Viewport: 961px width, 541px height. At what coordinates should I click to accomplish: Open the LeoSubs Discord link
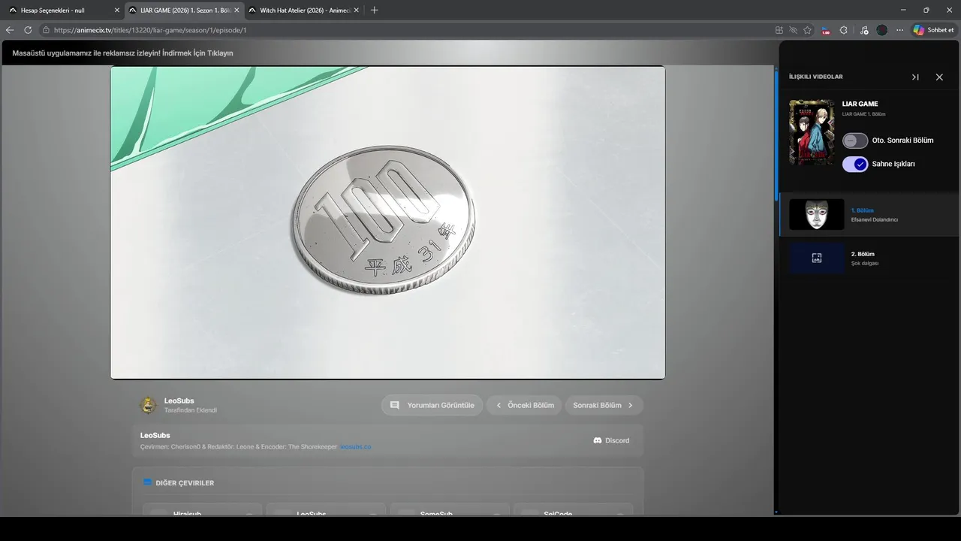[x=611, y=440]
